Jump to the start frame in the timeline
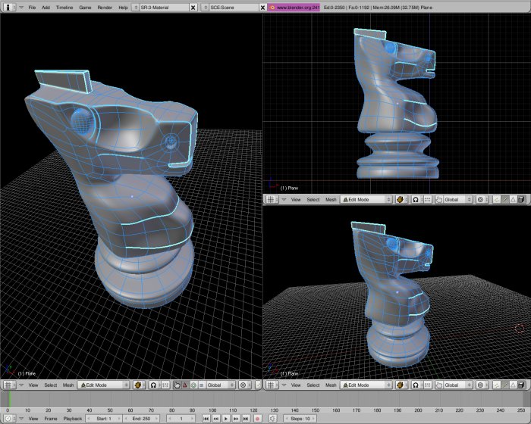 [206, 419]
